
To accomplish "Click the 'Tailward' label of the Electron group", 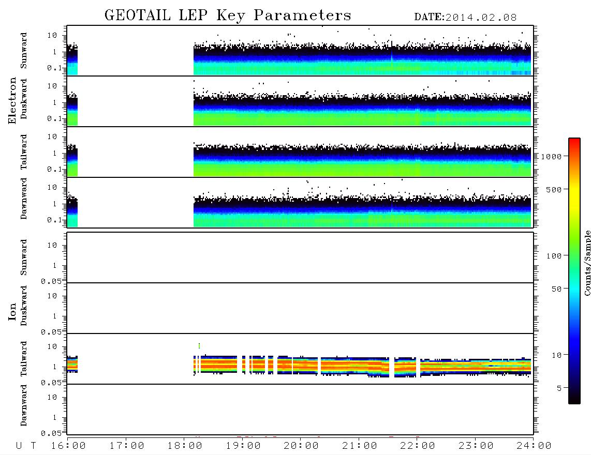I will click(x=24, y=152).
